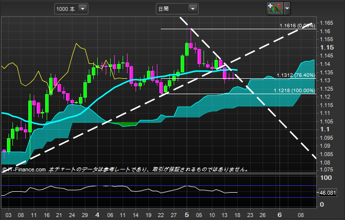Click date 03 on the time axis
345x220 pixels.
(8, 215)
